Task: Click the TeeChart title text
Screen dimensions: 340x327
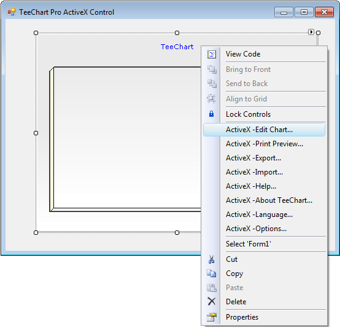Action: tap(177, 47)
